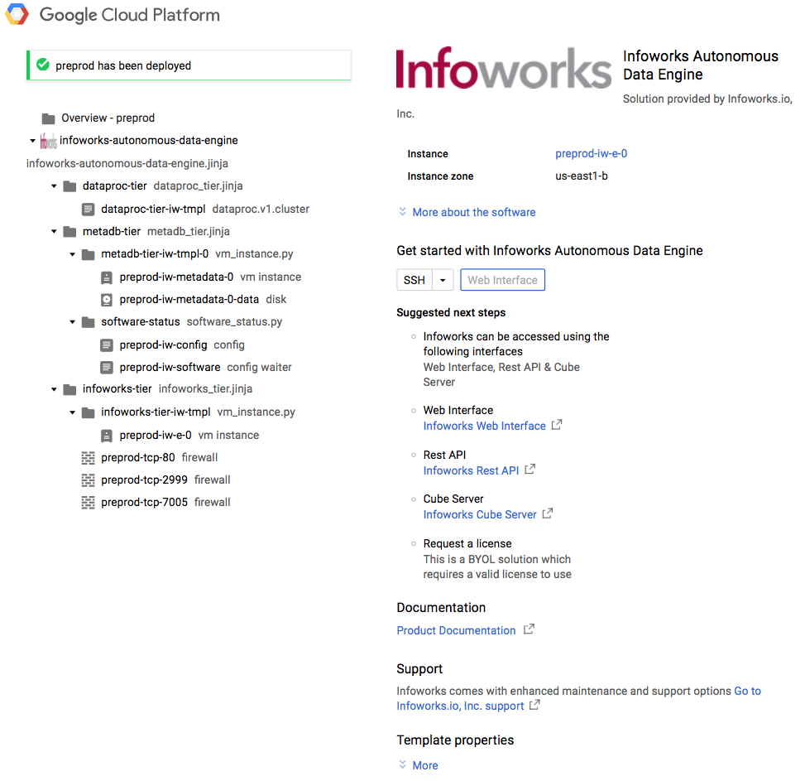Screen dimensions: 805x781
Task: Select dataproc-tier-iw-tmpl tree row
Action: (195, 210)
